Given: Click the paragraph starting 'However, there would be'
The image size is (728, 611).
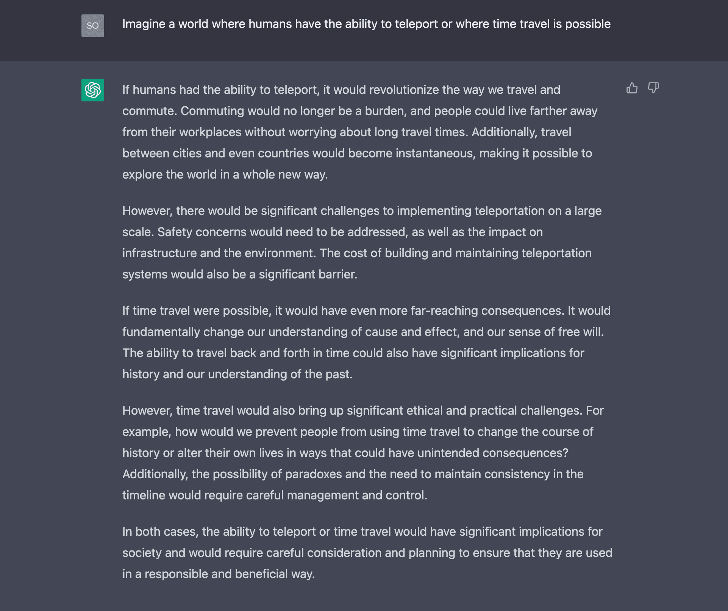Looking at the screenshot, I should click(x=362, y=243).
